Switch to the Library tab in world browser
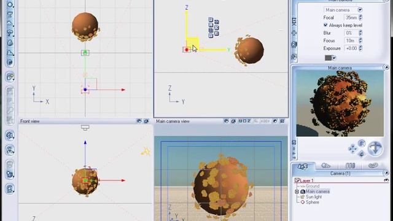The height and width of the screenshot is (221, 393). click(x=350, y=166)
